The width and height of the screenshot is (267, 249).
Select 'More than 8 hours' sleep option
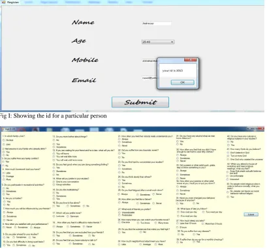click(x=203, y=224)
